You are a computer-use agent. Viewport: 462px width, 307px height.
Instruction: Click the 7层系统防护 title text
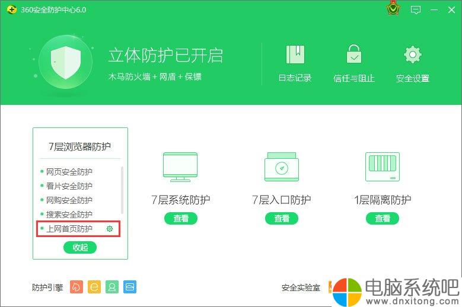click(x=181, y=200)
